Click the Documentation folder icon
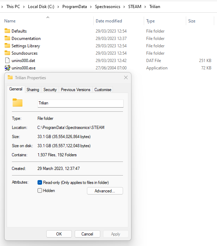 point(7,38)
